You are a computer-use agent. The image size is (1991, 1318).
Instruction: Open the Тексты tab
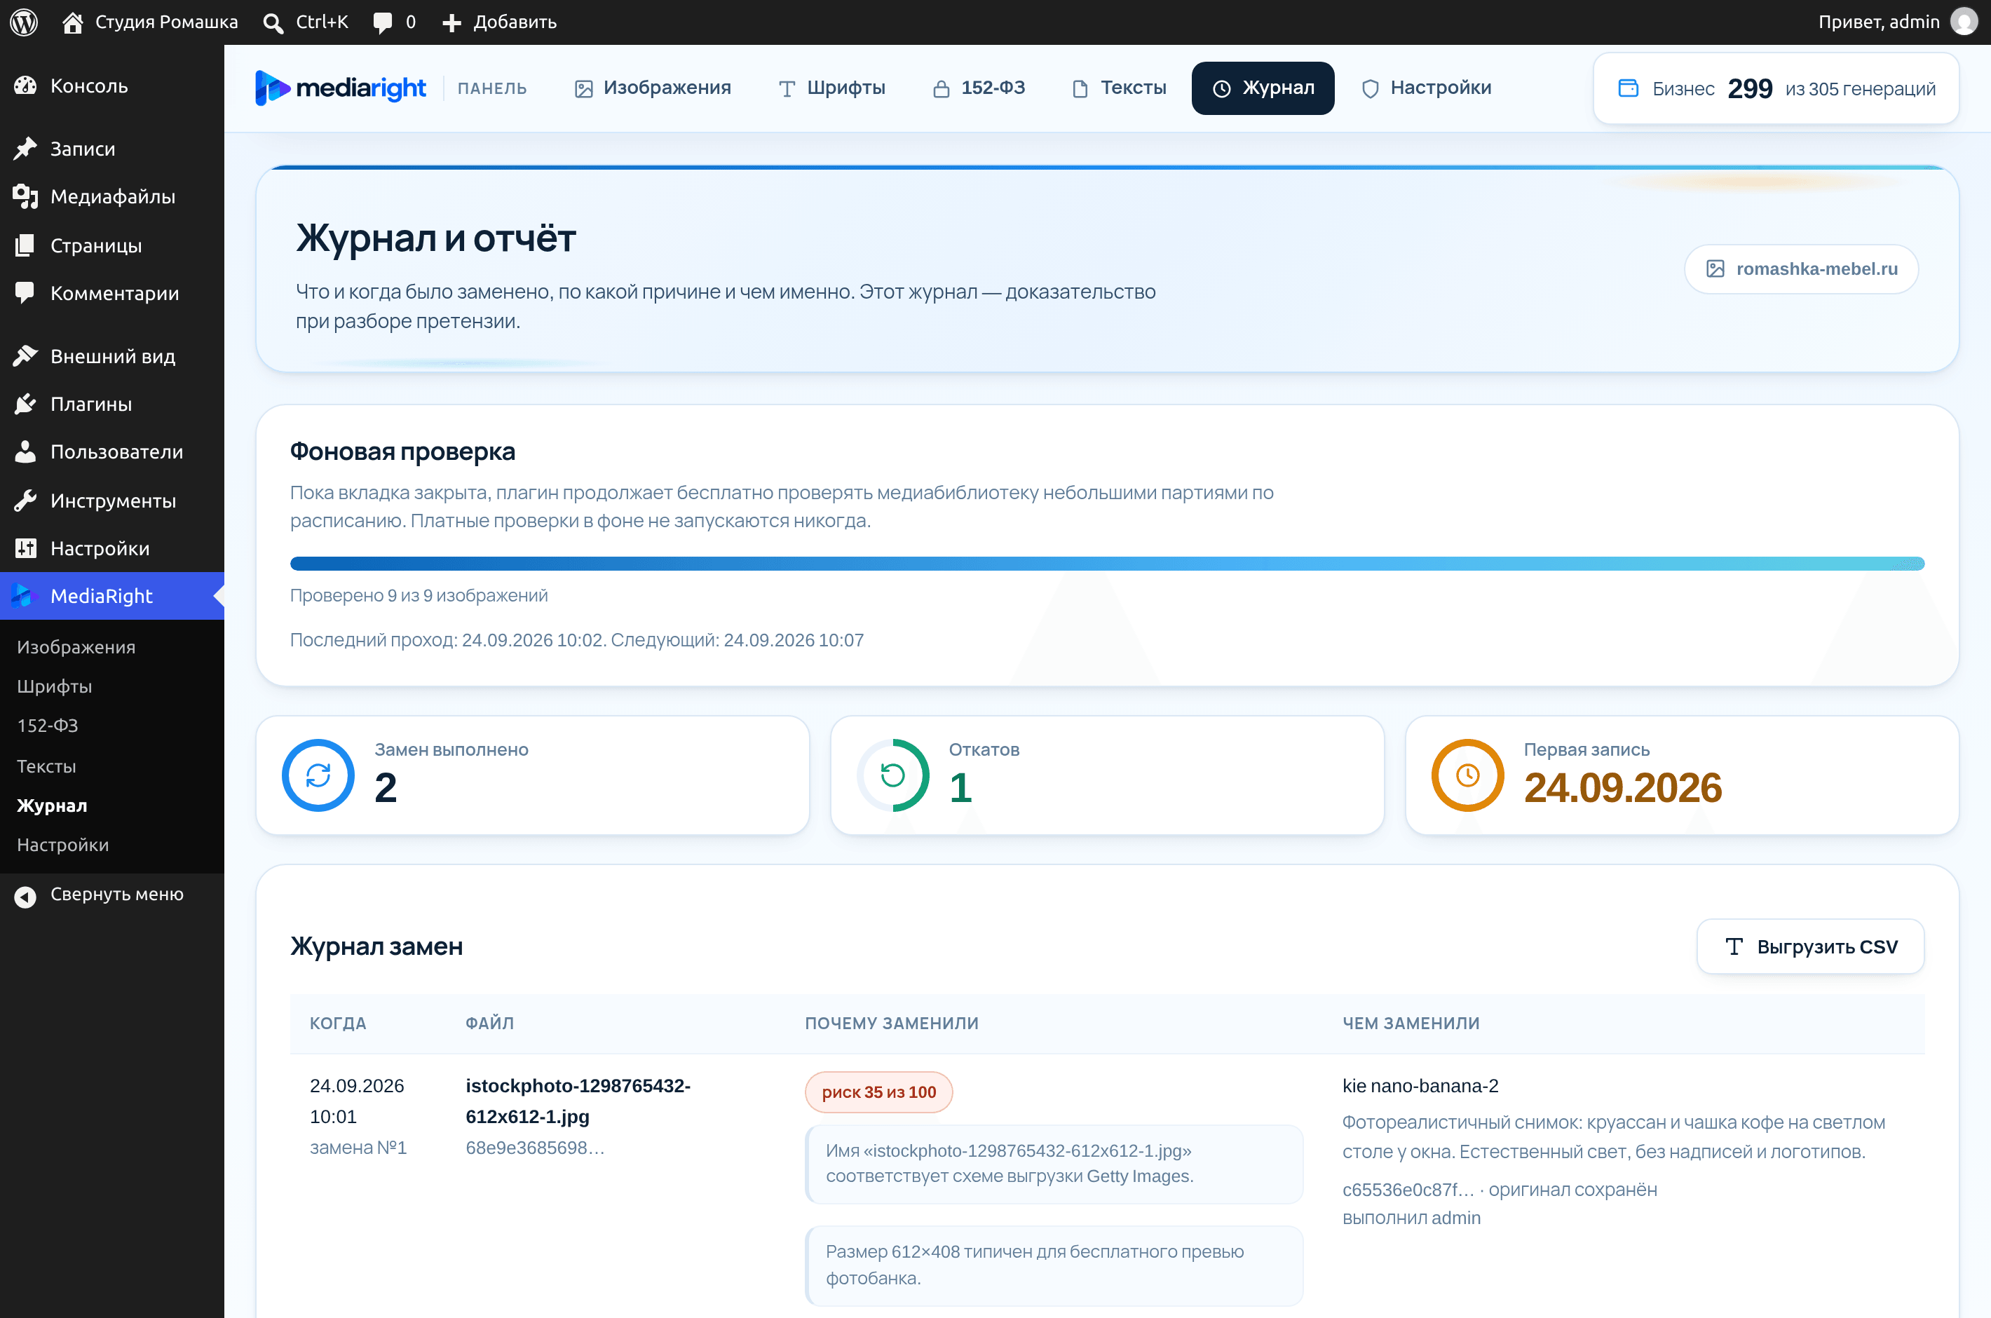[x=1119, y=88]
